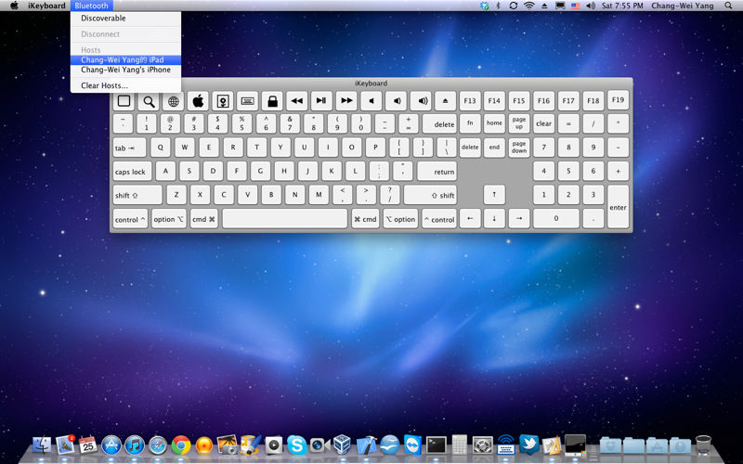
Task: Click the Apple logo key on iKeyboard
Action: [x=198, y=101]
